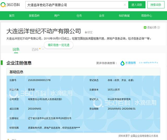
Task: Click 中山区市场监督管理局 registration authority
Action: tap(119, 99)
